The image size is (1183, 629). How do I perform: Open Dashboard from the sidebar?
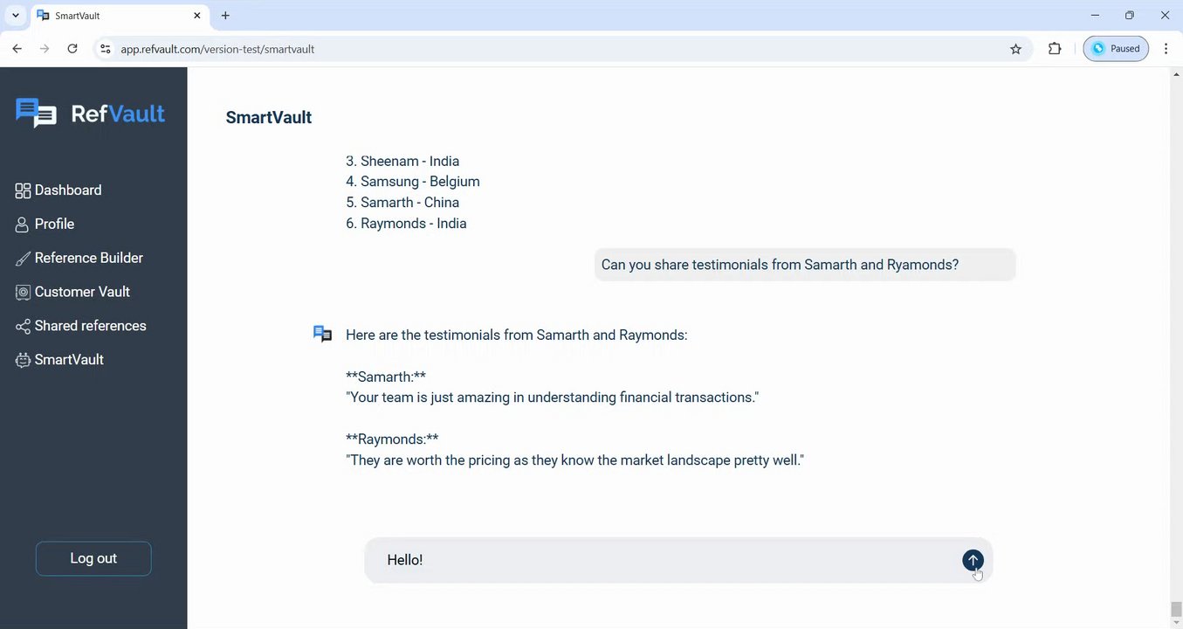point(58,190)
